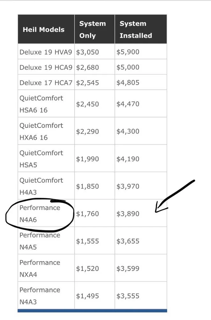Select the QuietComfort HSA5 model name
This screenshot has height=320, width=211.
click(41, 159)
